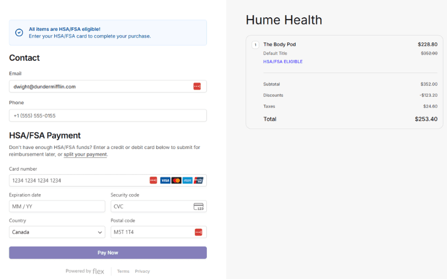This screenshot has width=447, height=279.
Task: Open the Terms link
Action: pos(123,271)
